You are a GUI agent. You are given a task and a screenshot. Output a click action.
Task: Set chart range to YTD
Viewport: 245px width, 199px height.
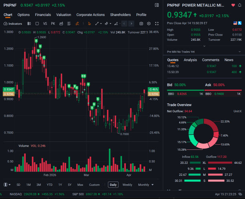point(50,185)
